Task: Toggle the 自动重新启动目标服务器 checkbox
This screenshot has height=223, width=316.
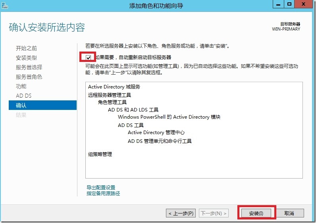Action: point(88,58)
